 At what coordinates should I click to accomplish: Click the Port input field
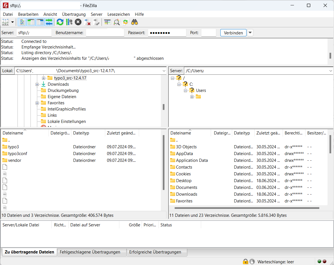tap(209, 33)
